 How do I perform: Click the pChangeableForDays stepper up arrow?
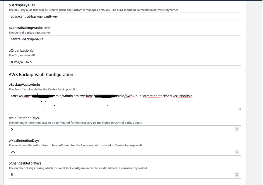(x=237, y=173)
